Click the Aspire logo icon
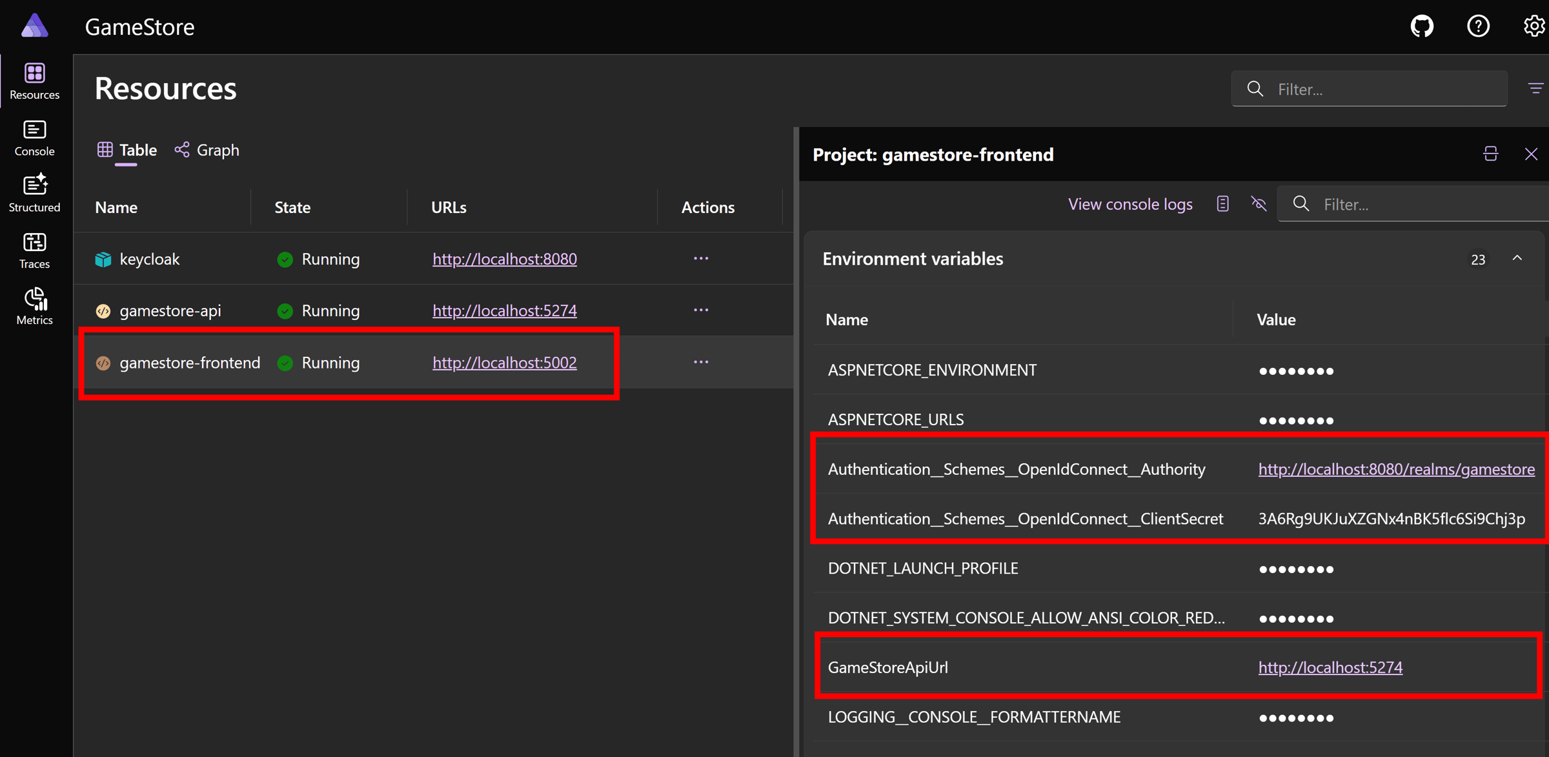1549x757 pixels. click(x=35, y=26)
